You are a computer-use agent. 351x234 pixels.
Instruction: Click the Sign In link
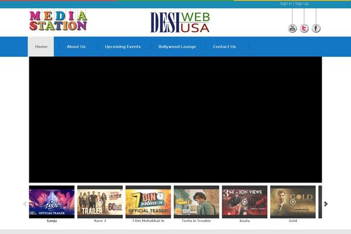click(x=286, y=4)
